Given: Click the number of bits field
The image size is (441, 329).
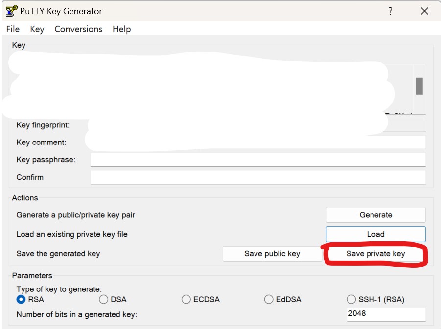Looking at the screenshot, I should pos(386,314).
